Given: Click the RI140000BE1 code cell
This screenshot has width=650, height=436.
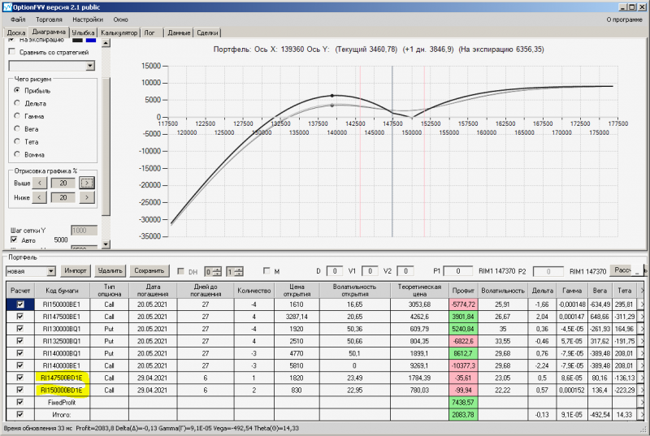Looking at the screenshot, I should tap(62, 365).
